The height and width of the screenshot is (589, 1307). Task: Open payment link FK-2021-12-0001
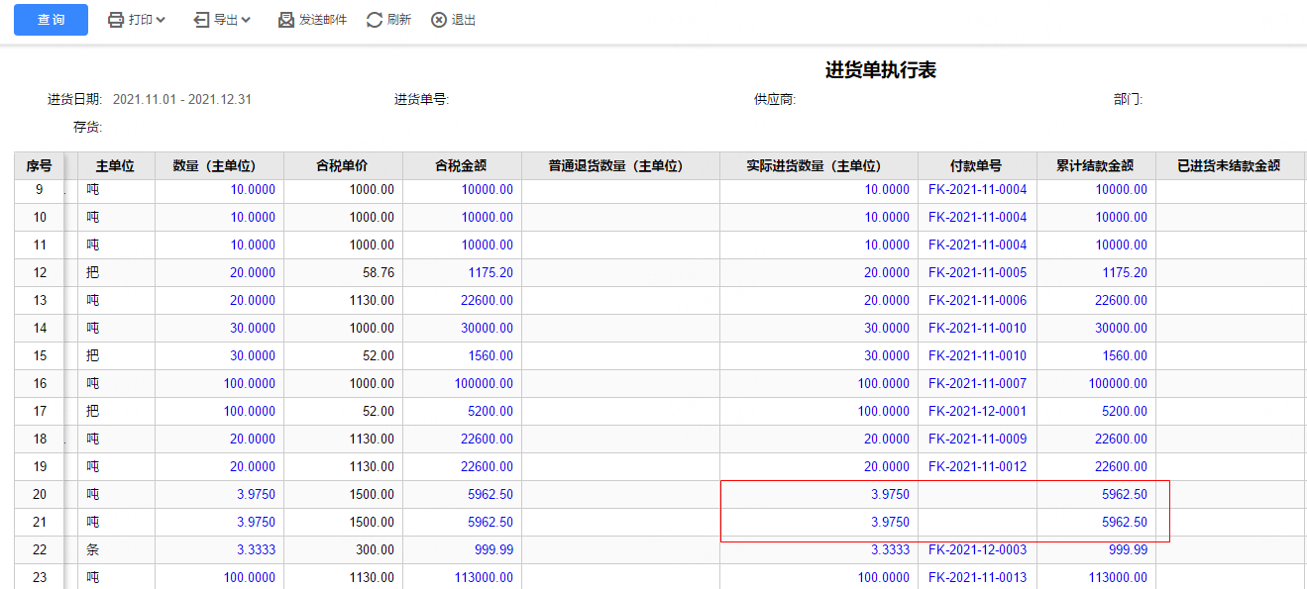point(977,411)
